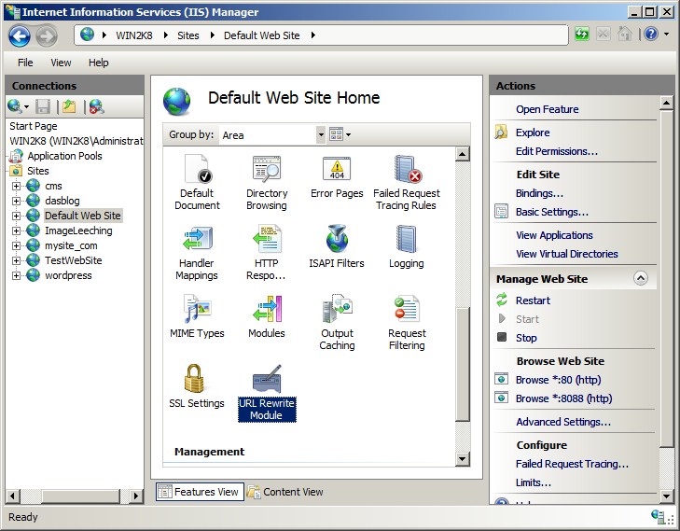This screenshot has height=531, width=680.
Task: Click the Refresh page toolbar icon
Action: [581, 34]
